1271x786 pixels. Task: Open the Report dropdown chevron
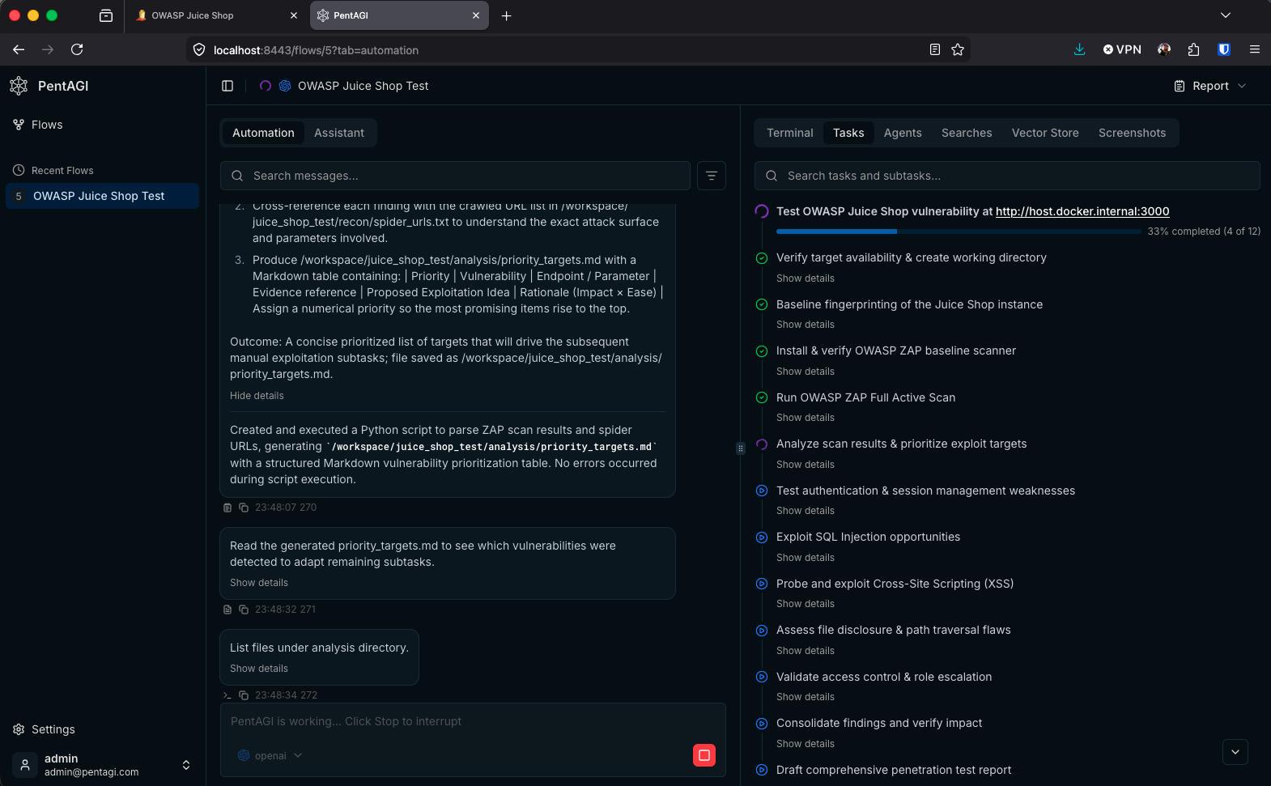(x=1242, y=86)
